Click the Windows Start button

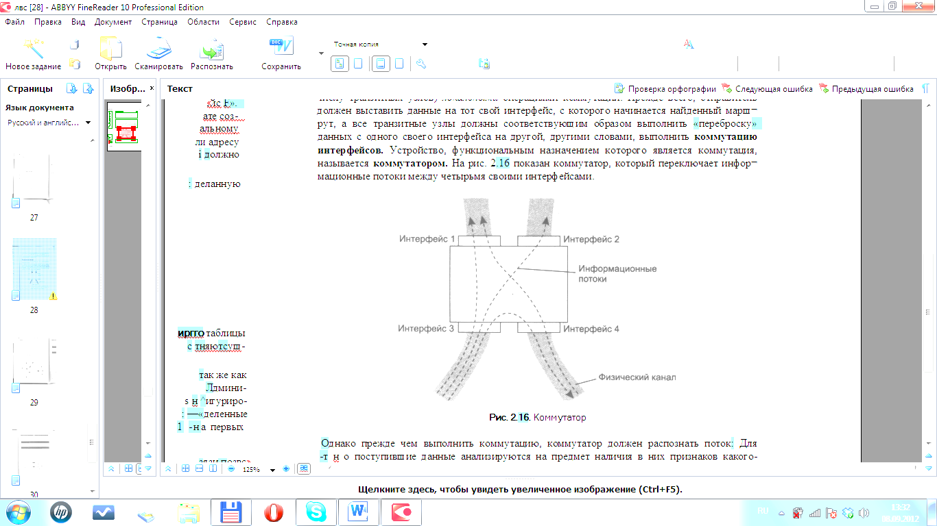tap(17, 512)
